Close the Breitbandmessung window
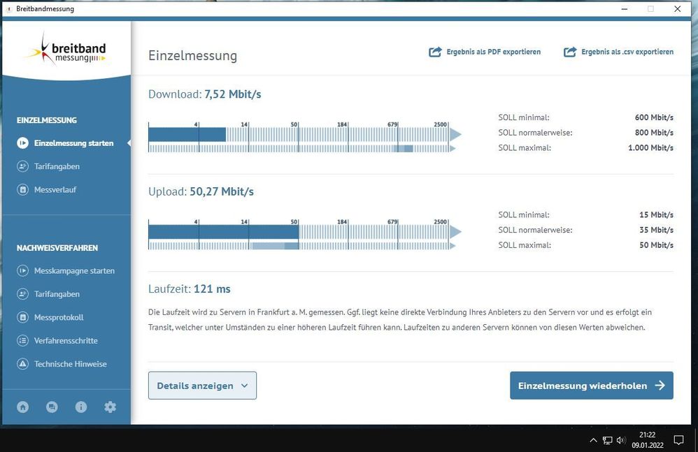Screen dimensions: 698x452 [x=678, y=9]
